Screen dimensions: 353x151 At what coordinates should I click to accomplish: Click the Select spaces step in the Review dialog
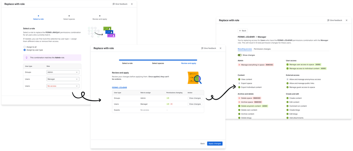[x=158, y=64]
